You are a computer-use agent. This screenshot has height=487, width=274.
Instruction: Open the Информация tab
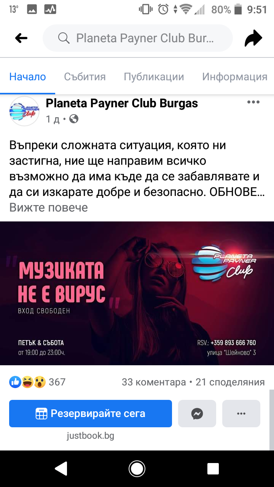(235, 76)
